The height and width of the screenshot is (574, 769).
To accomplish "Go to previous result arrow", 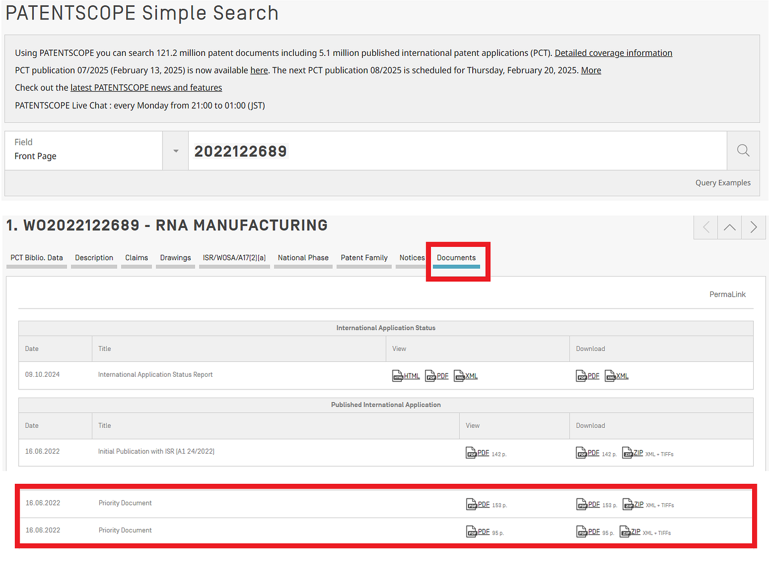I will 706,227.
